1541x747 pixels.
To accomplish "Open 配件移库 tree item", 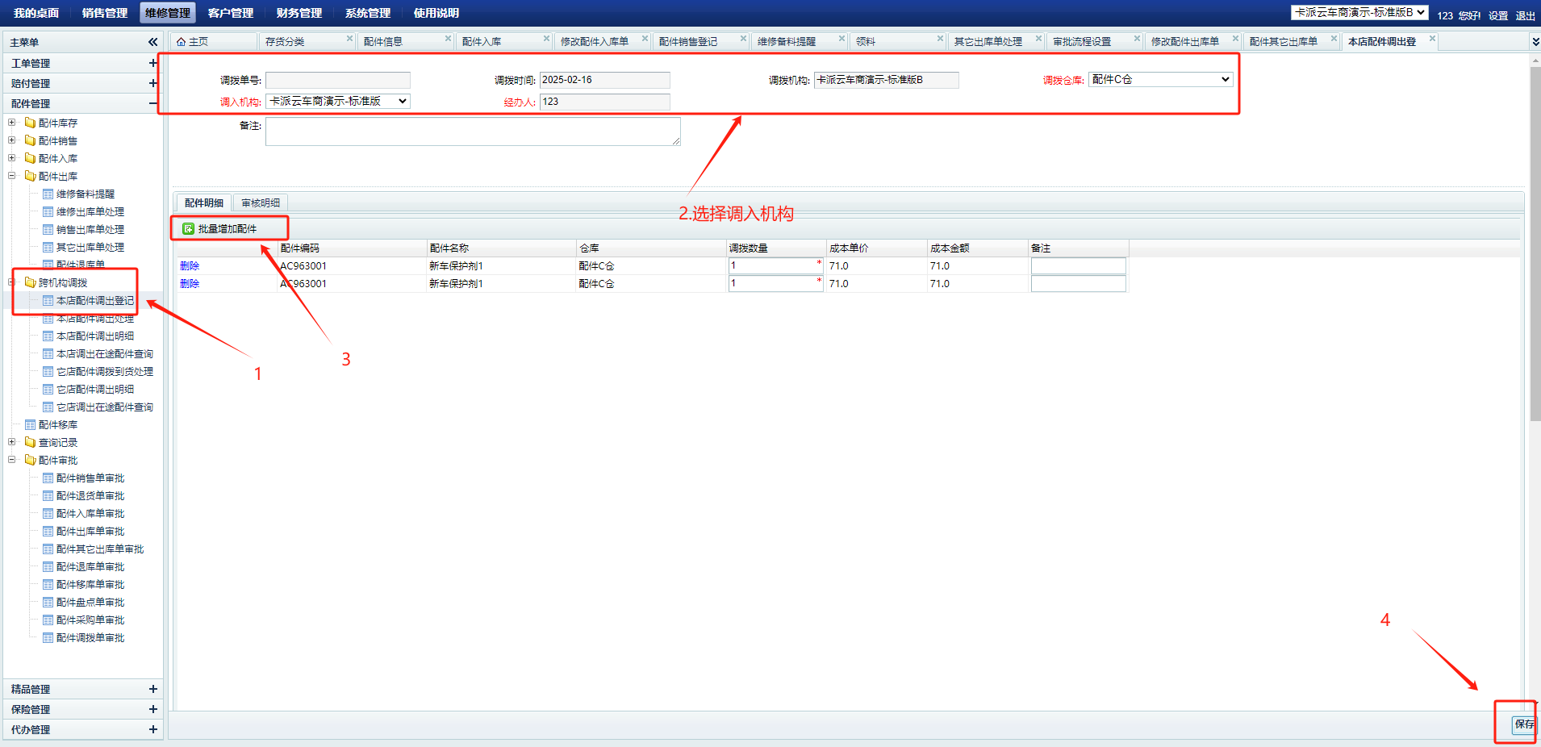I will [57, 425].
